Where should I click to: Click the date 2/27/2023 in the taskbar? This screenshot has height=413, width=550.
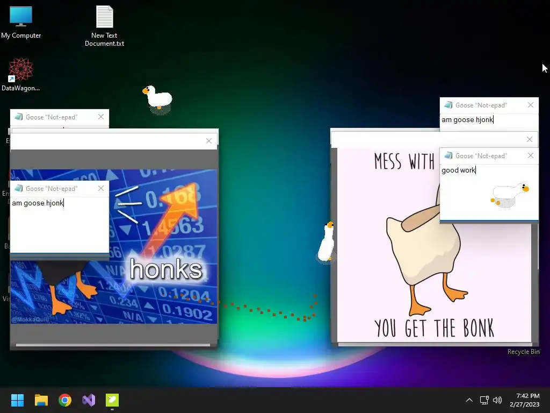524,404
